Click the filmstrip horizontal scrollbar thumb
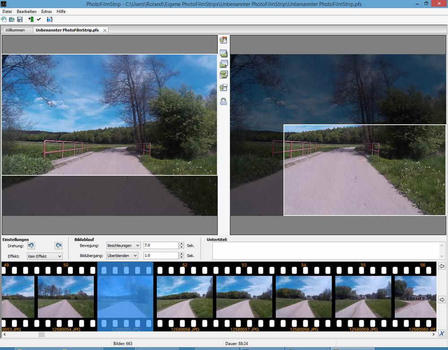The height and width of the screenshot is (350, 448). 41,334
